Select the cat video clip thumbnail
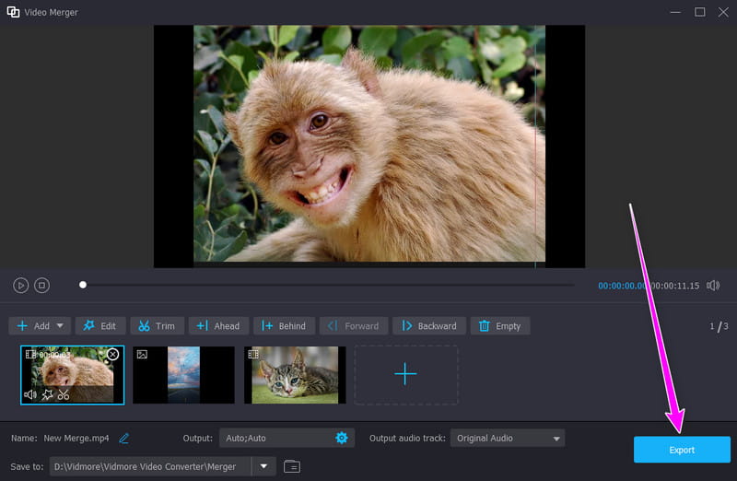This screenshot has width=737, height=481. (295, 375)
